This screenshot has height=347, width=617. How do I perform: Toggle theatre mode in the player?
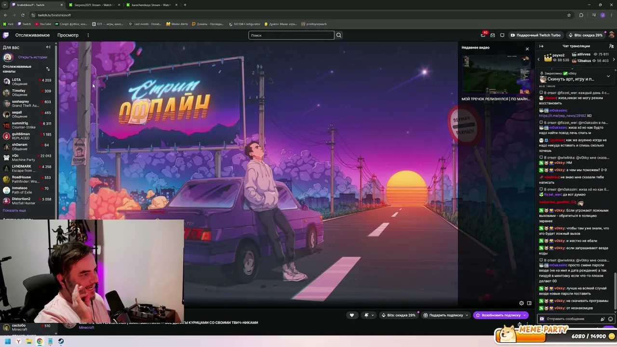coord(529,303)
